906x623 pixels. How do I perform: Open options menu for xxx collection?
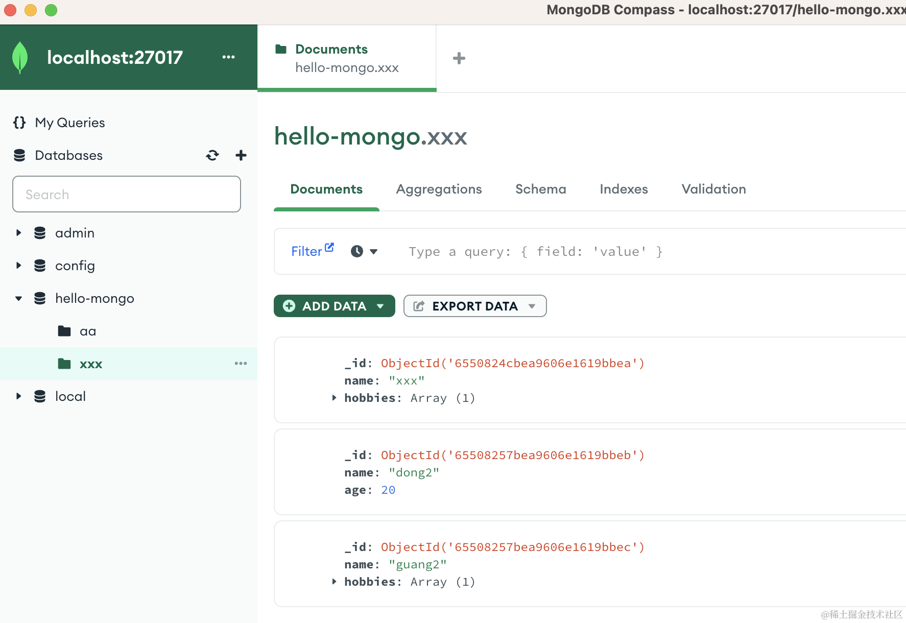pos(241,364)
